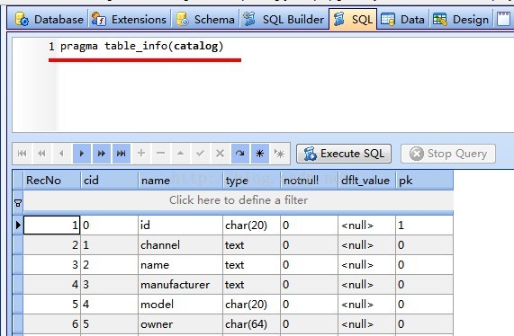
Task: Click 'Click here to define a filter' row
Action: click(x=239, y=200)
